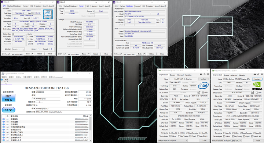This screenshot has width=264, height=143.
Task: Click the Bus Interface question mark in NVIDIA GPU-Z
Action: click(x=262, y=99)
